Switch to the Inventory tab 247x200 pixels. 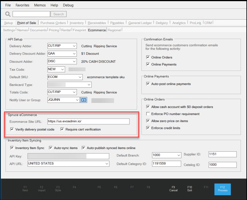click(x=77, y=23)
